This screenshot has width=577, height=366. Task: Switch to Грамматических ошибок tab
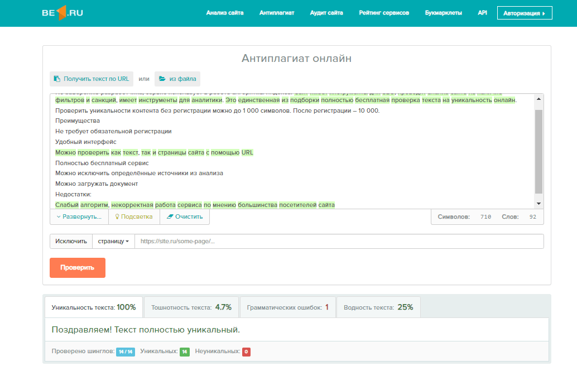tap(288, 307)
